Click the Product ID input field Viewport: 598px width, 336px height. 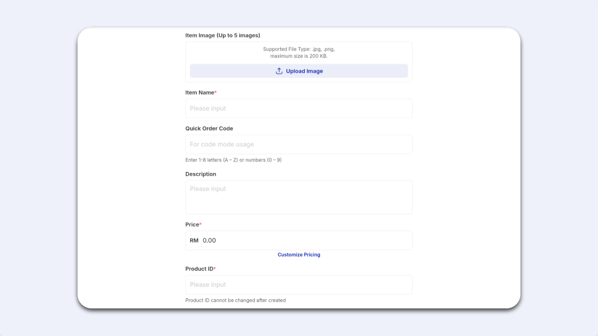(299, 285)
